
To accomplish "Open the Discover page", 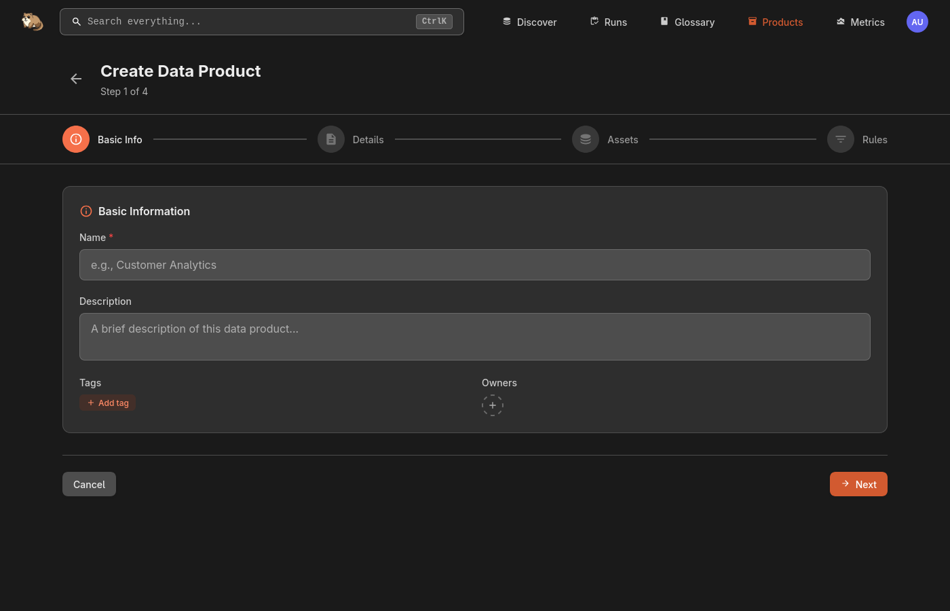I will 529,22.
